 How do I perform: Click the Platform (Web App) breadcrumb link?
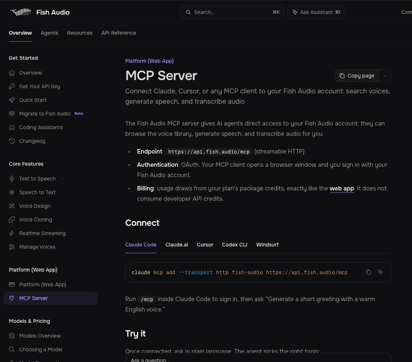(x=150, y=61)
